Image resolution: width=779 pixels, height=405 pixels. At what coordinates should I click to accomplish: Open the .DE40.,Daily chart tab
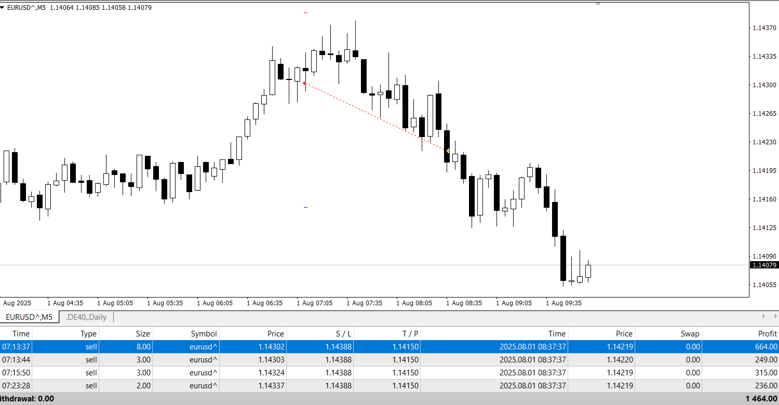86,317
